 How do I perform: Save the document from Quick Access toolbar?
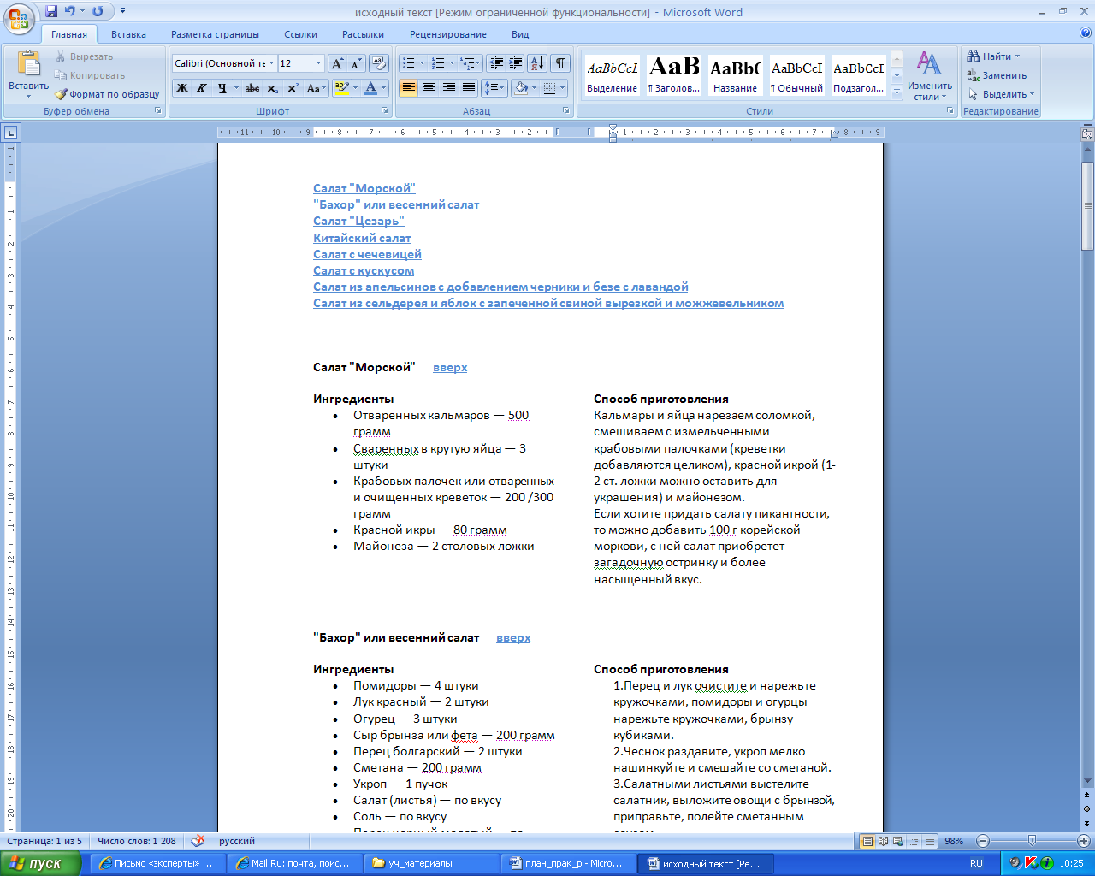(x=51, y=12)
